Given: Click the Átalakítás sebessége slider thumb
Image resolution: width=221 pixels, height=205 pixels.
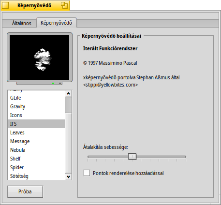Looking at the screenshot, I should (x=132, y=157).
